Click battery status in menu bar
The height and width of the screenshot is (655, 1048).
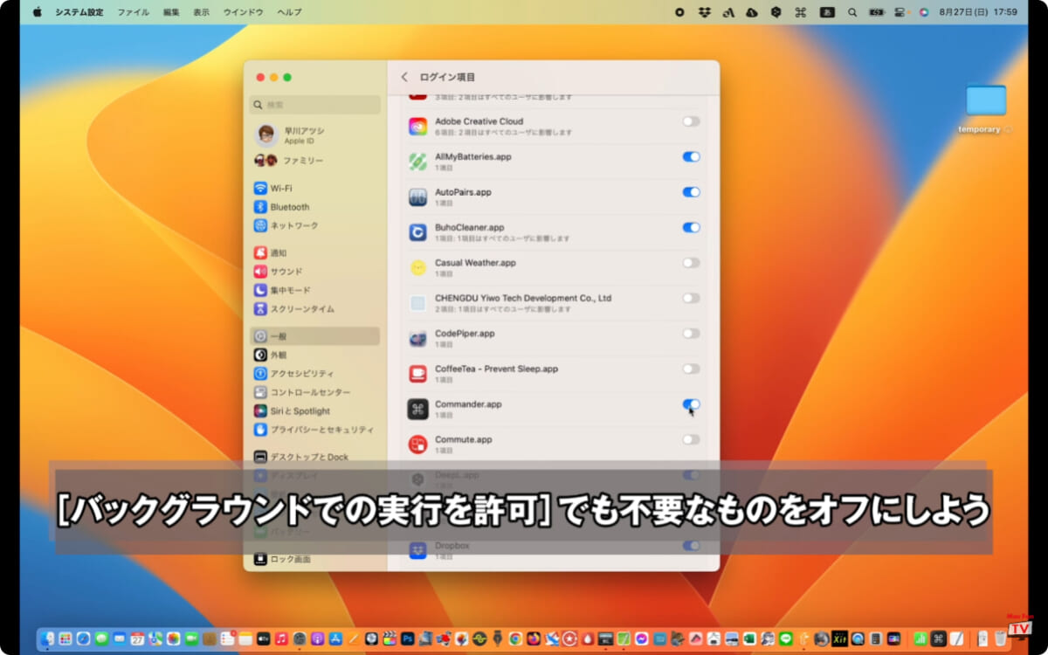pyautogui.click(x=877, y=12)
